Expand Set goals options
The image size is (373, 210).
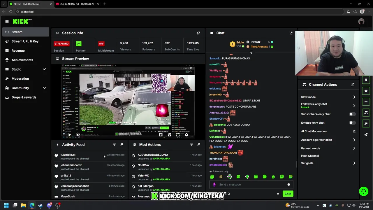click(354, 163)
